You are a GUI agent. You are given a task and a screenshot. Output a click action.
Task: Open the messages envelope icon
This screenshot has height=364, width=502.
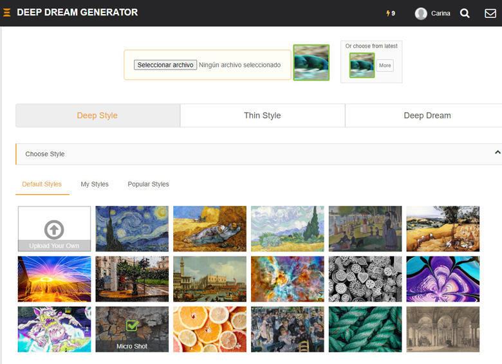tap(490, 14)
